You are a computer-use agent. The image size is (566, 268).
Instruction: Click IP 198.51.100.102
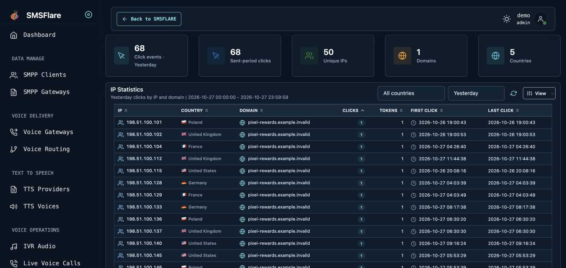tap(144, 134)
